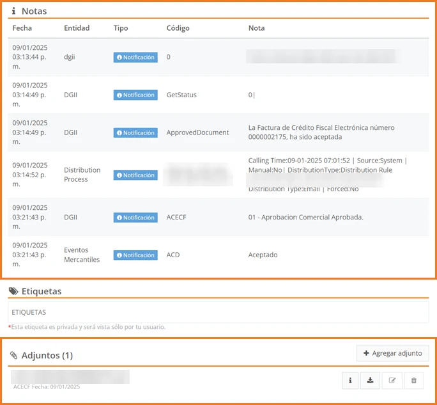Click the Notificación badge in GetStatus row
The height and width of the screenshot is (405, 437).
(x=135, y=95)
